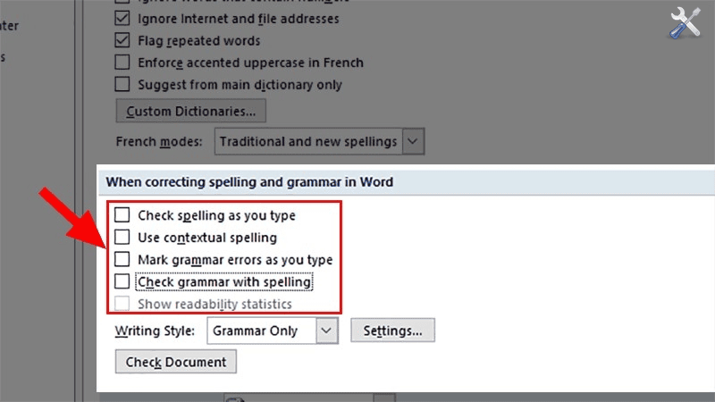715x402 pixels.
Task: Click the partially visible dropdown at bottom edge
Action: tap(308, 398)
